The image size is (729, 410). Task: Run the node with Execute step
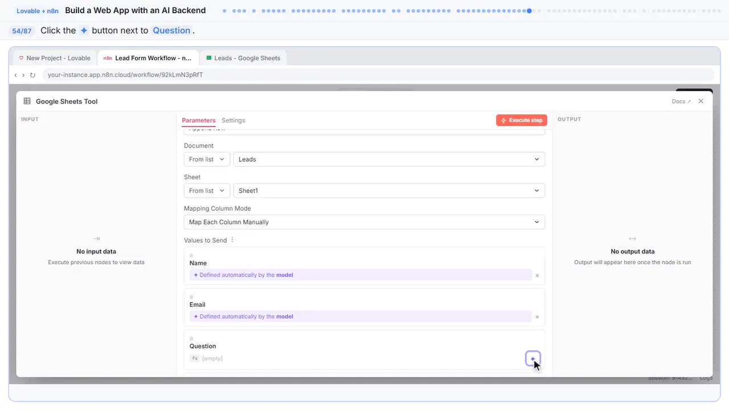(522, 120)
